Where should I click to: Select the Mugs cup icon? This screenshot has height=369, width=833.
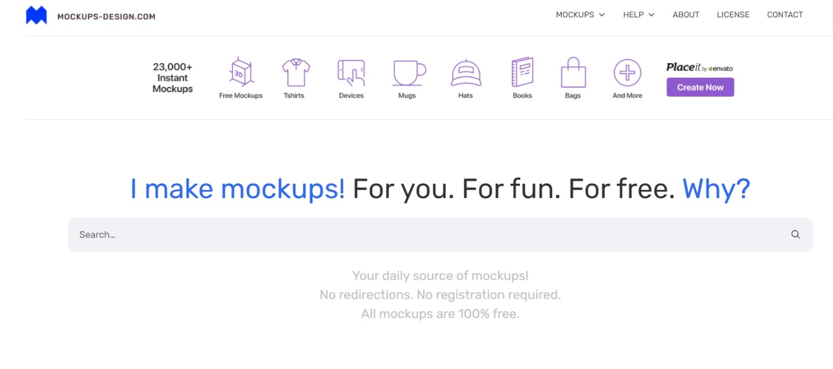[408, 72]
